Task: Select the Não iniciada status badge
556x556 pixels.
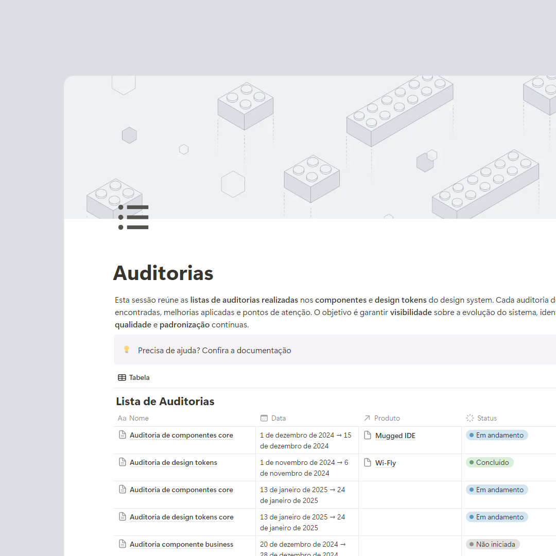Action: point(493,544)
